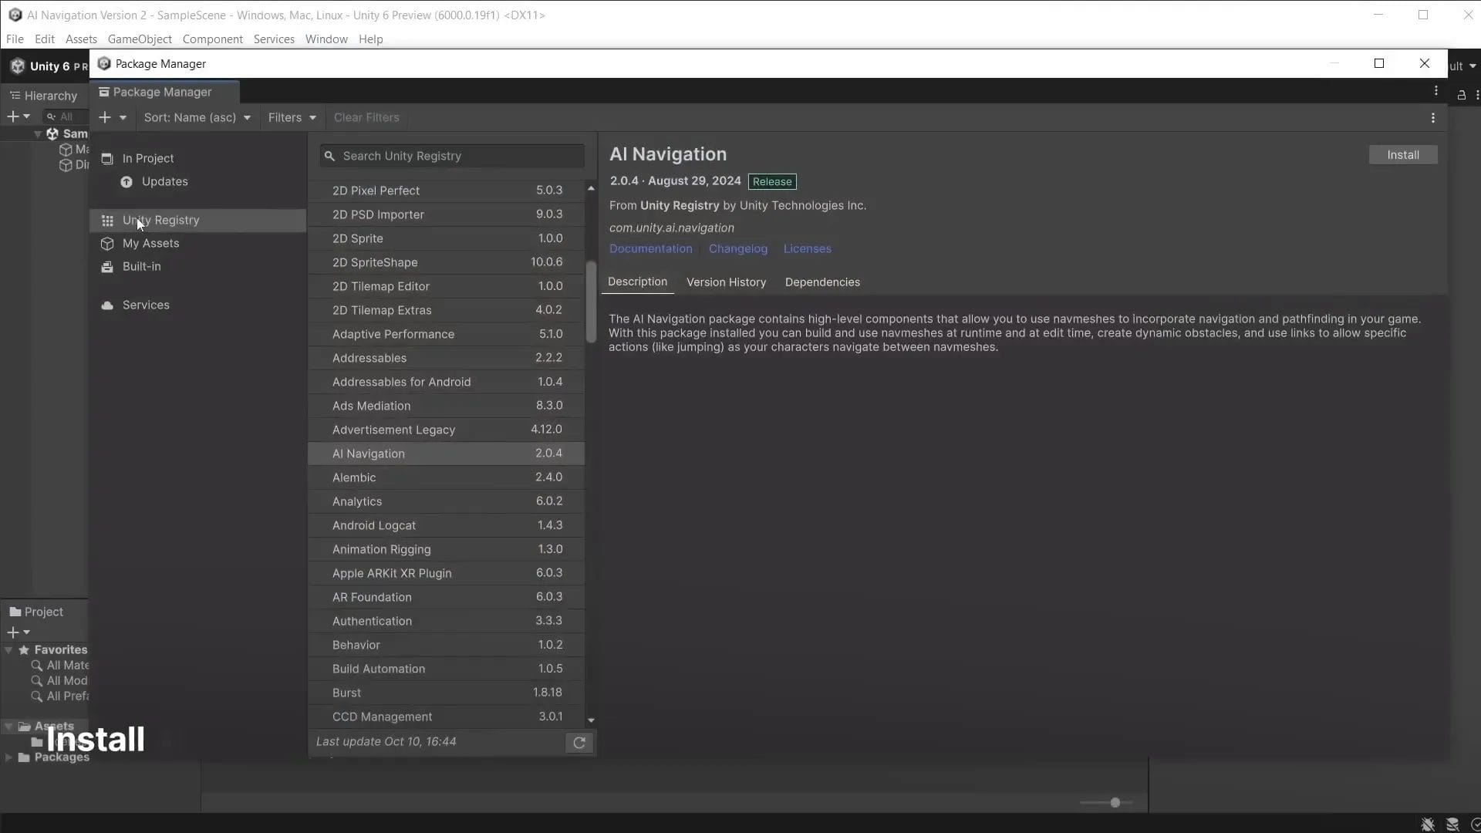
Task: Open the create menu in the Hierarchy panel
Action: [x=14, y=116]
